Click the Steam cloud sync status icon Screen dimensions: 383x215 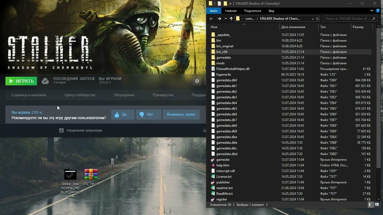pyautogui.click(x=45, y=81)
